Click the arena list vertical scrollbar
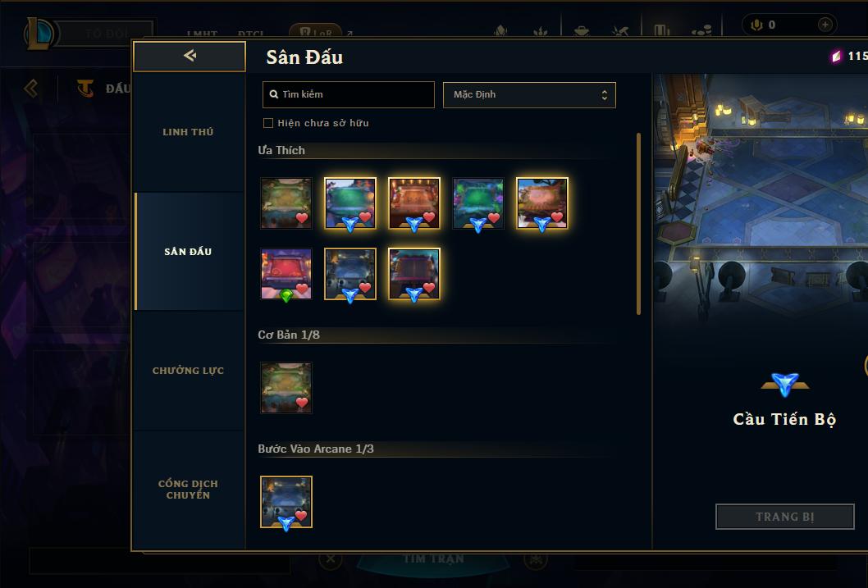 (x=638, y=224)
